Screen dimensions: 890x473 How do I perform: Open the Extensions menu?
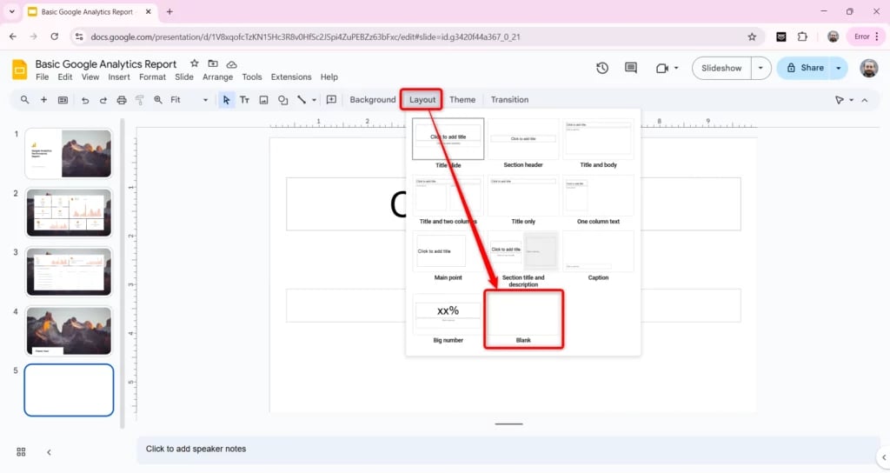pos(291,77)
